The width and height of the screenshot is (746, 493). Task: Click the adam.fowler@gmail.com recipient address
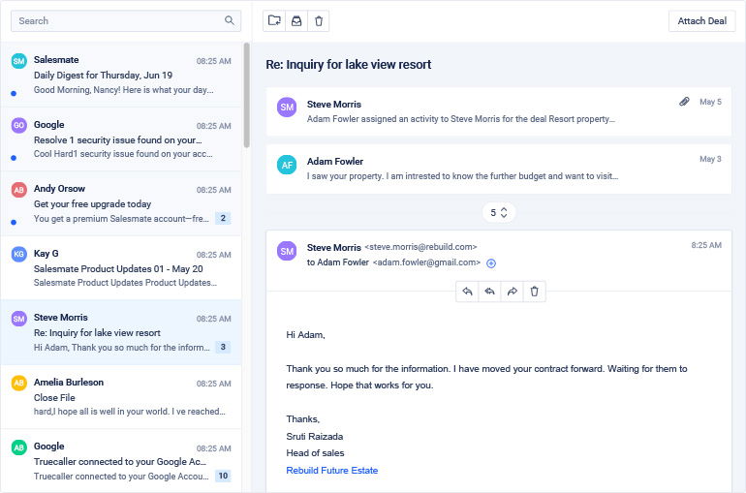pyautogui.click(x=426, y=262)
